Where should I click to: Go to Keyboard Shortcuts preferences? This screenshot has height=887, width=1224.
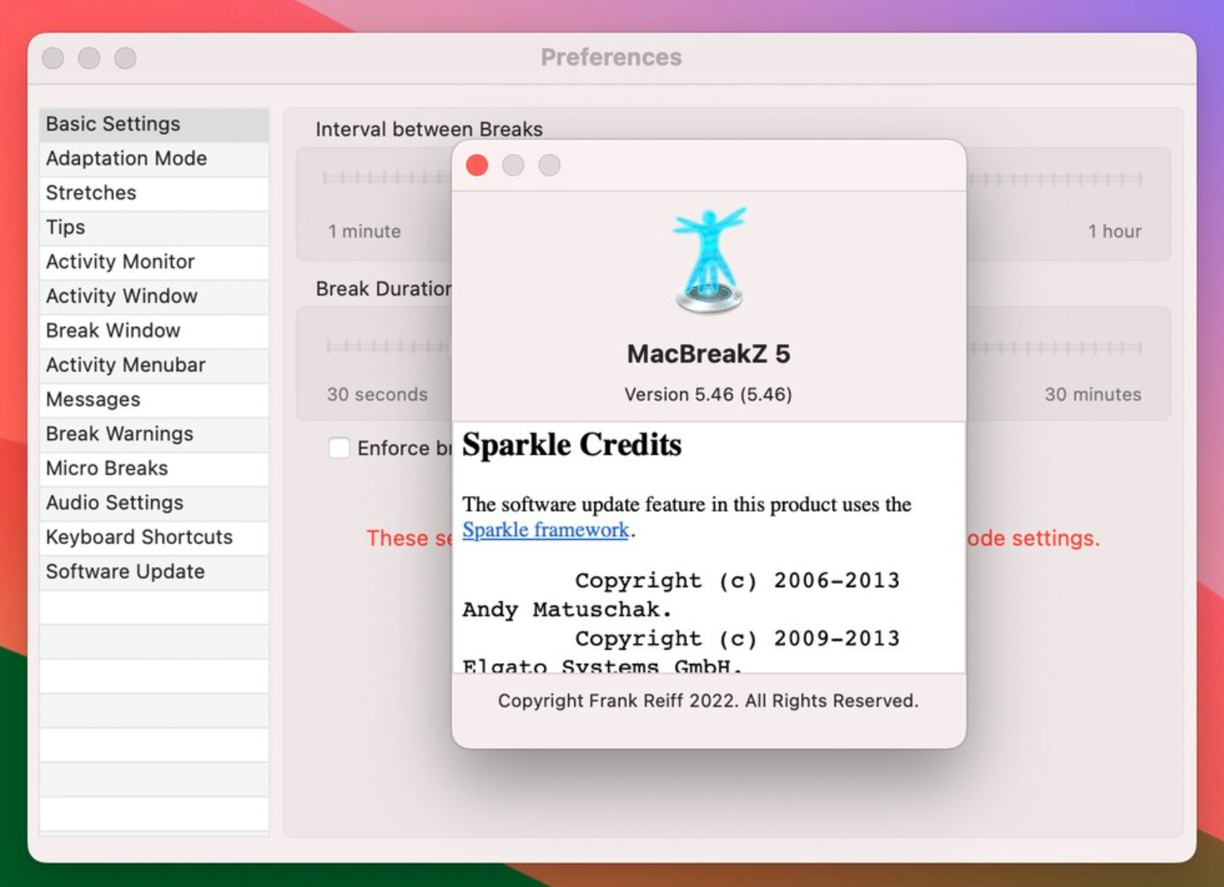(154, 538)
